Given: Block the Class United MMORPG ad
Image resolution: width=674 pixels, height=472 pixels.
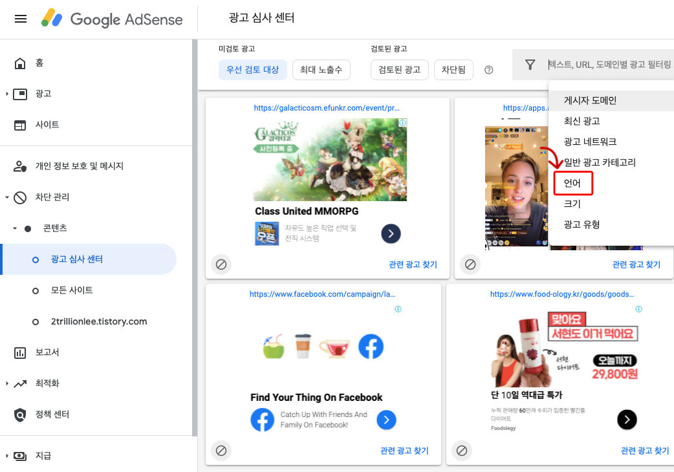Looking at the screenshot, I should click(x=221, y=264).
